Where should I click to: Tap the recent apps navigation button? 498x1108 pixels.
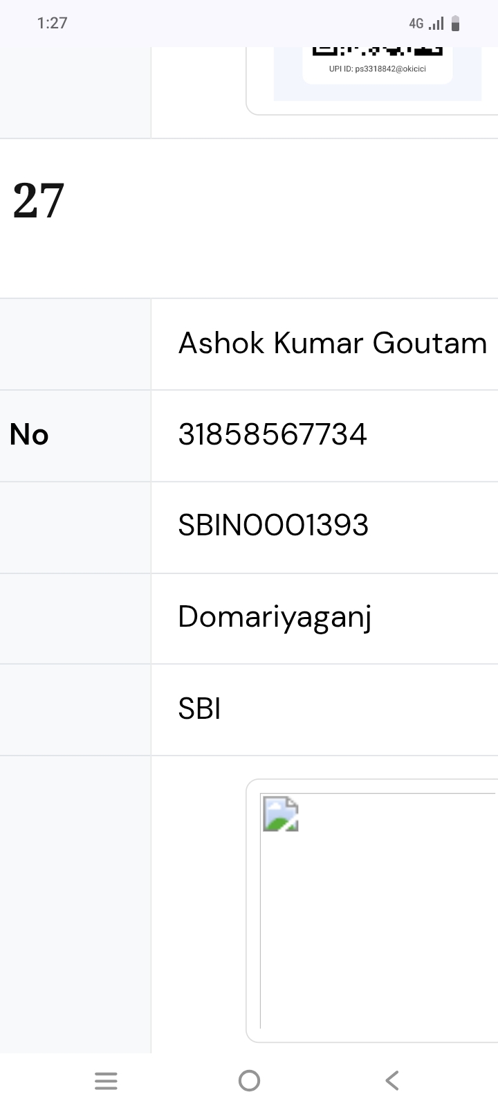[106, 1080]
